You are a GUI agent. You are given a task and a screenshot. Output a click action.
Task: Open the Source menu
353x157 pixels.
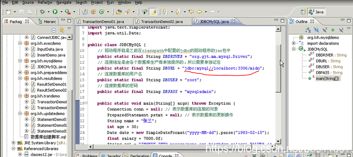point(28,2)
